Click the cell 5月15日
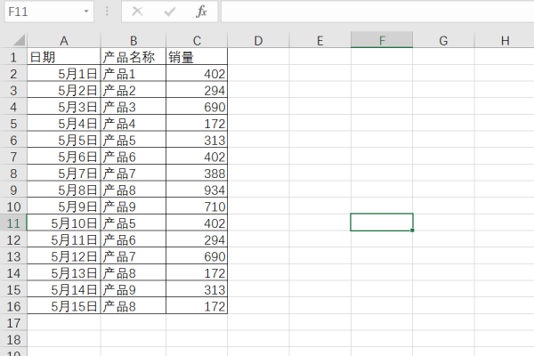This screenshot has height=356, width=534. (64, 306)
